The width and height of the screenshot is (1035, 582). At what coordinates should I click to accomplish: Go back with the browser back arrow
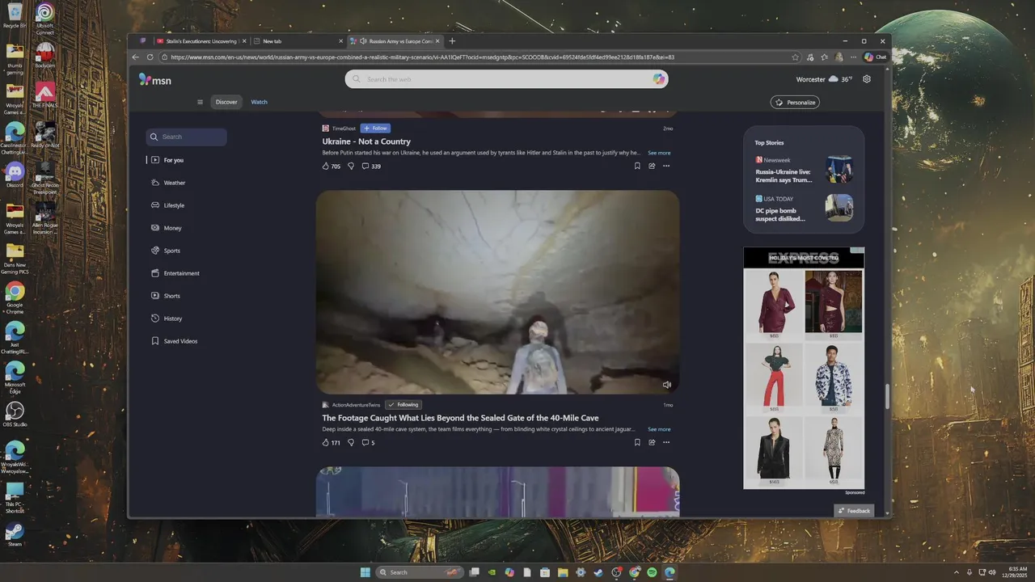click(x=136, y=57)
